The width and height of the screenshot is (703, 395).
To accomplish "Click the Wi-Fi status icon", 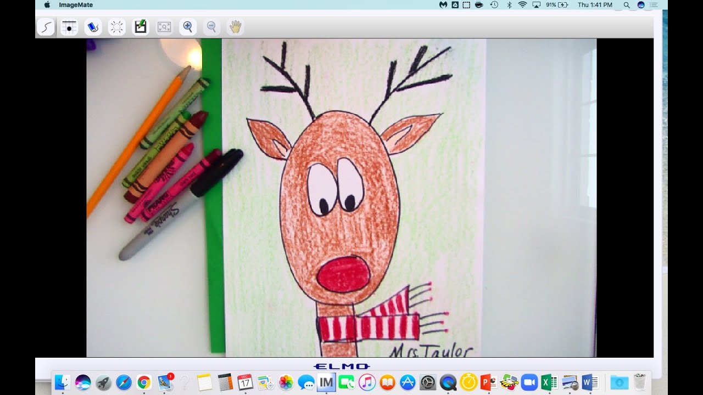I will coord(522,4).
